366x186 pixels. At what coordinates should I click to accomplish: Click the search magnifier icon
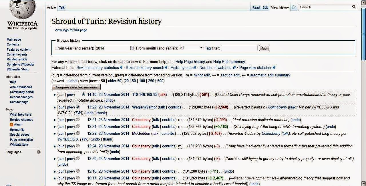(354, 7)
